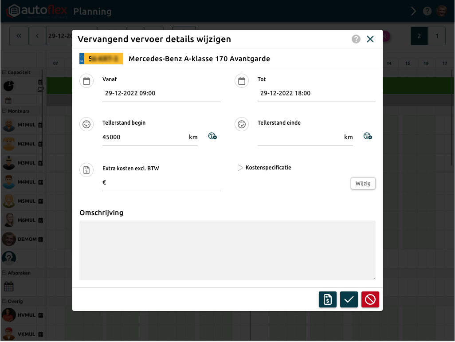Click odometer add icon beside Tellerstand begin
The image size is (455, 342).
click(212, 137)
